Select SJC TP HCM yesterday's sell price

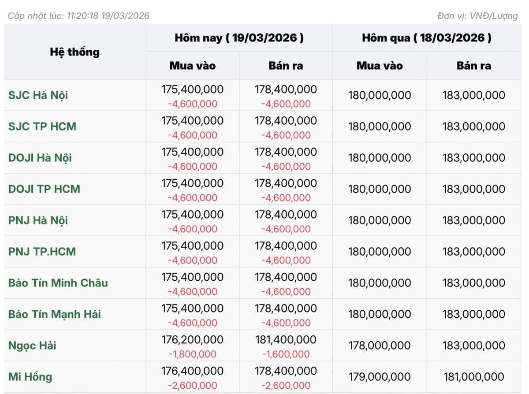tap(474, 126)
